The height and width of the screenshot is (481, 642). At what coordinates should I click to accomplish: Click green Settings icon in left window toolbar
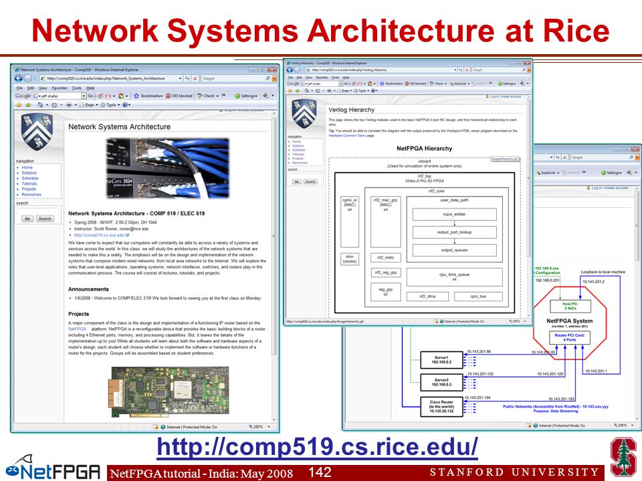[237, 96]
